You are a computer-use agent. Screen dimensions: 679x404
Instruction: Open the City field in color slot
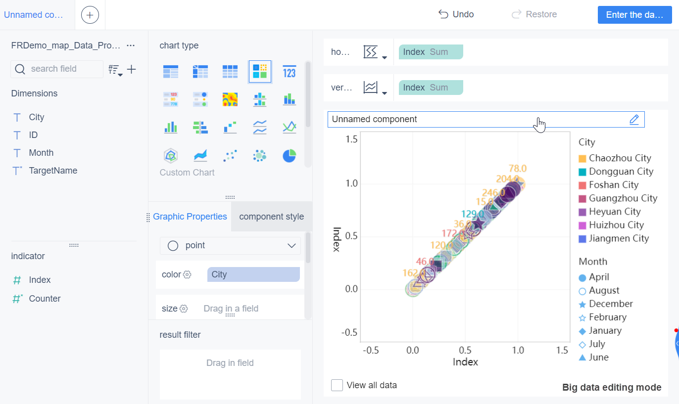pos(253,274)
